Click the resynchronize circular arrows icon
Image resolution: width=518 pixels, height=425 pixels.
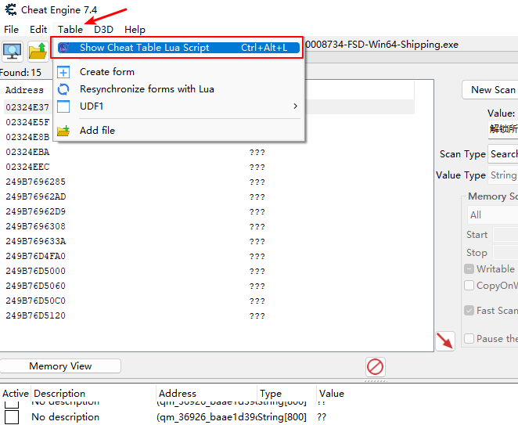tap(63, 89)
